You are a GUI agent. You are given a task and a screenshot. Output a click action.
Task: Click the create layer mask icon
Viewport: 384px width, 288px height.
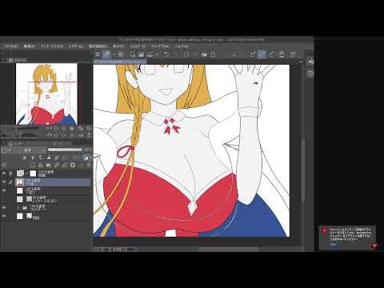click(73, 165)
